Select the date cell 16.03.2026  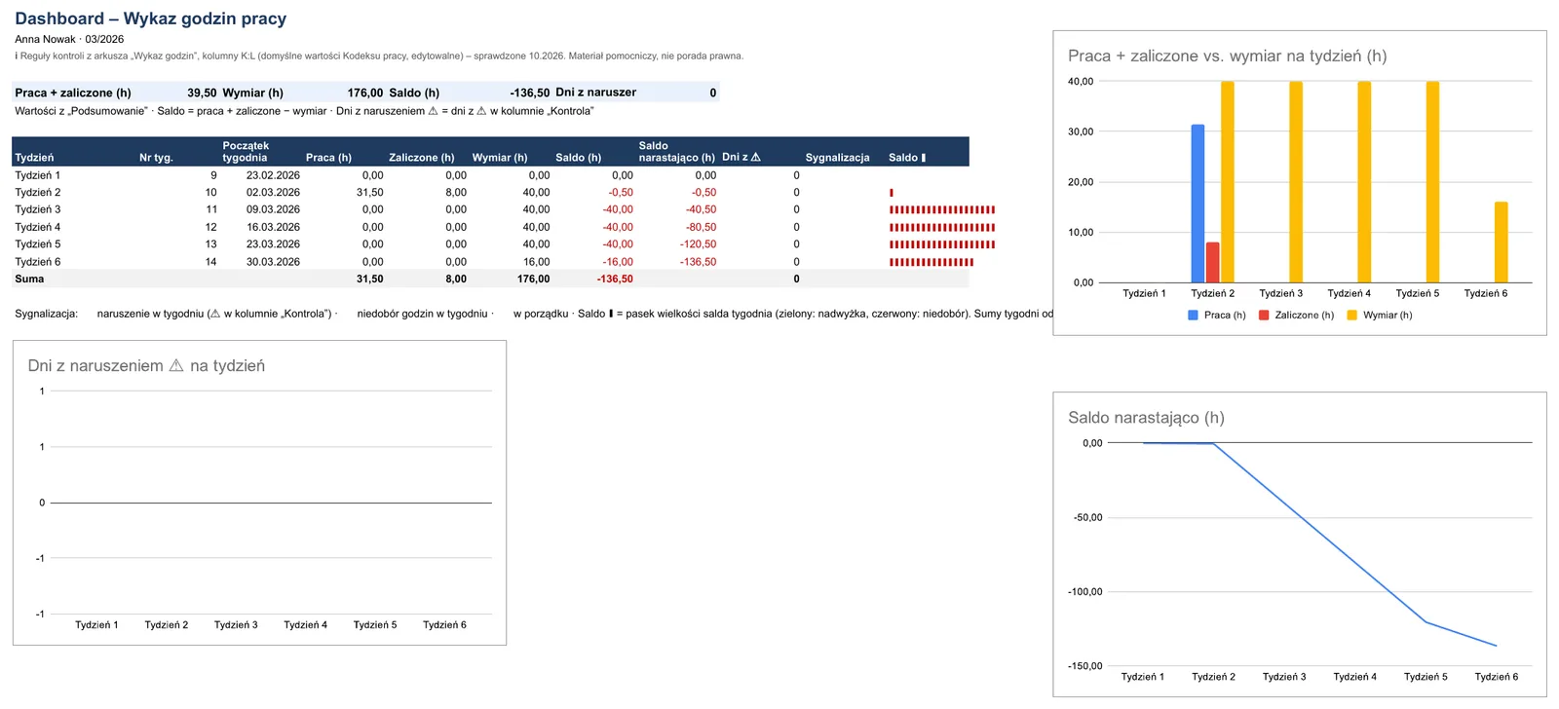(273, 227)
